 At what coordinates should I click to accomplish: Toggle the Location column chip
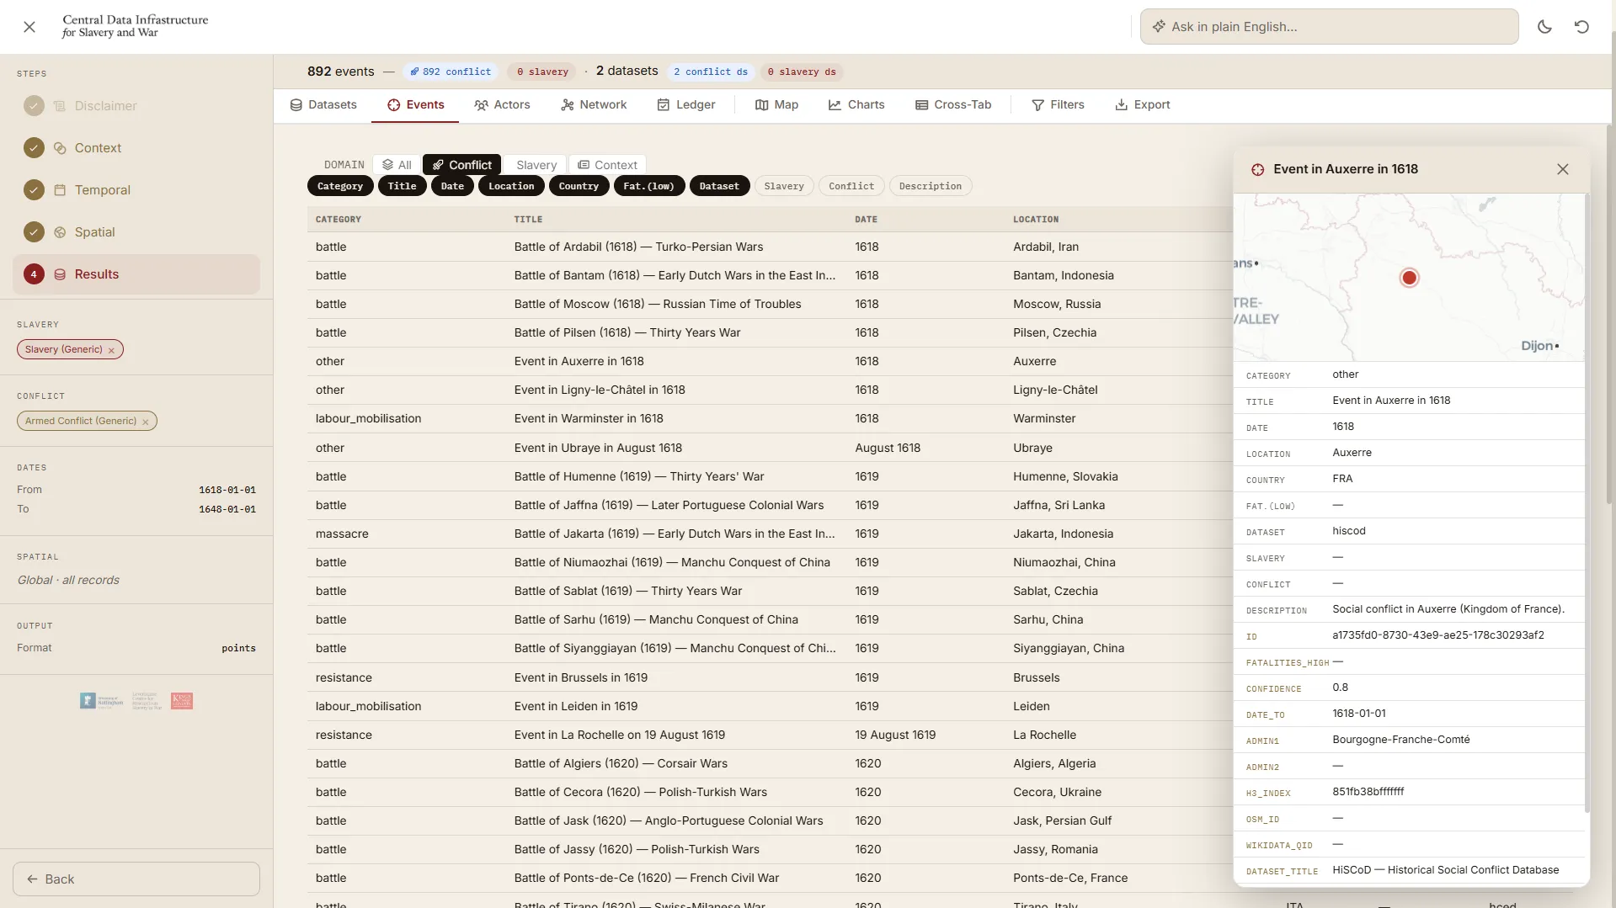tap(511, 186)
